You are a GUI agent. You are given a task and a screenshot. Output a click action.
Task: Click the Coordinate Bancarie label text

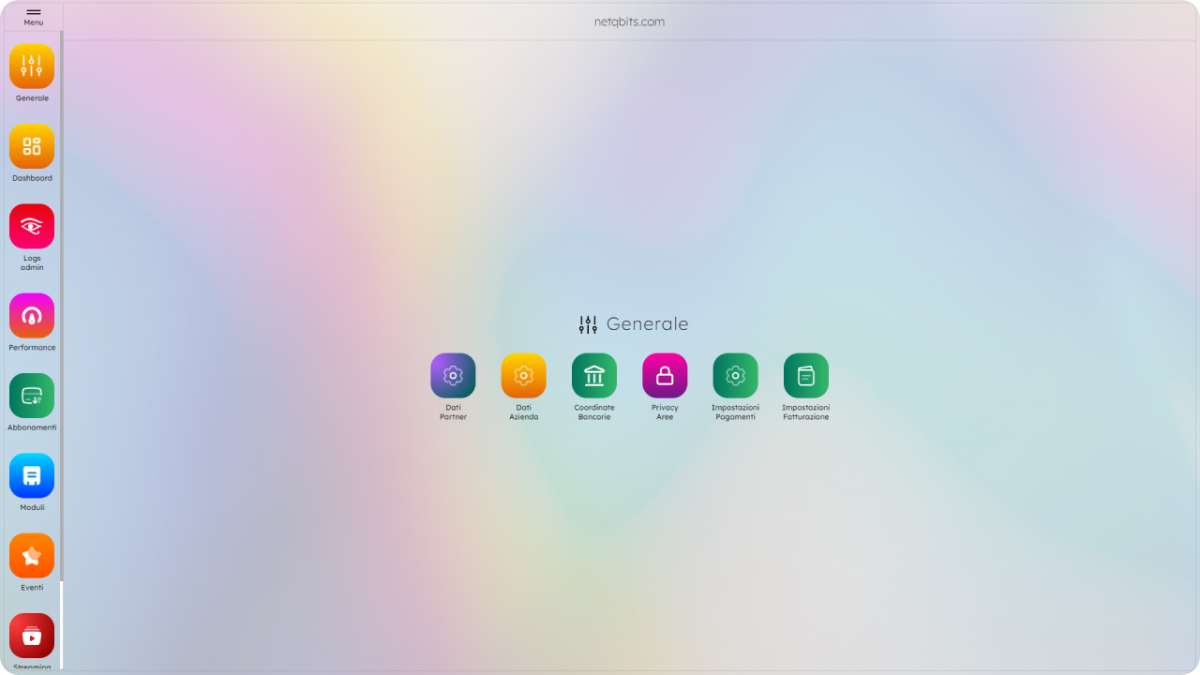pos(594,412)
